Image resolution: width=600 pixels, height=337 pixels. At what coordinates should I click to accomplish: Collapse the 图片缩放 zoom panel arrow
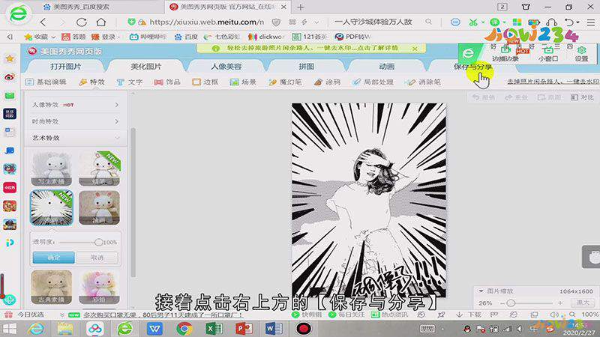coord(481,291)
